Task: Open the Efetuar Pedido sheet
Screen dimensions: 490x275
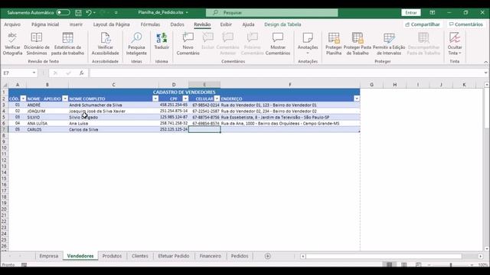Action: [x=174, y=256]
